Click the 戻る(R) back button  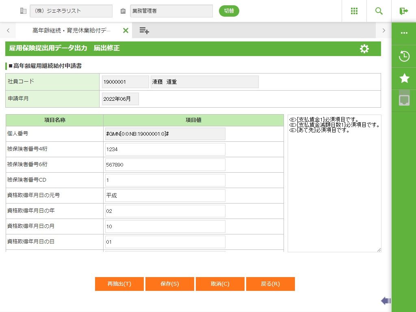(270, 284)
